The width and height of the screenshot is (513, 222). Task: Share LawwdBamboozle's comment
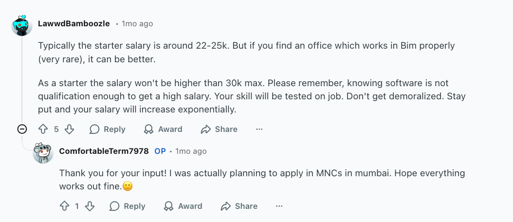coord(219,129)
